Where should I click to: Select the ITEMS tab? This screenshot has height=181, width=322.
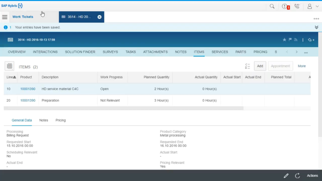click(x=199, y=52)
